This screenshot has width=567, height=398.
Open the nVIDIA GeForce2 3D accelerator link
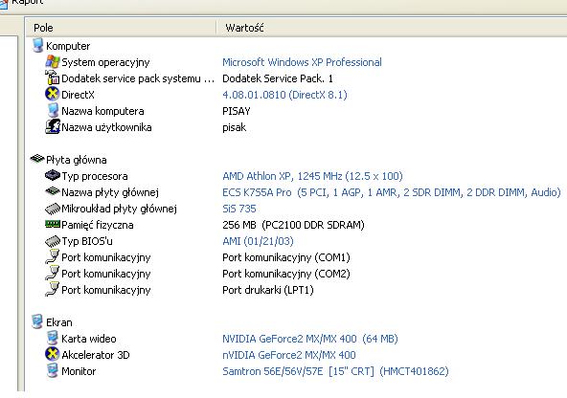pyautogui.click(x=289, y=355)
